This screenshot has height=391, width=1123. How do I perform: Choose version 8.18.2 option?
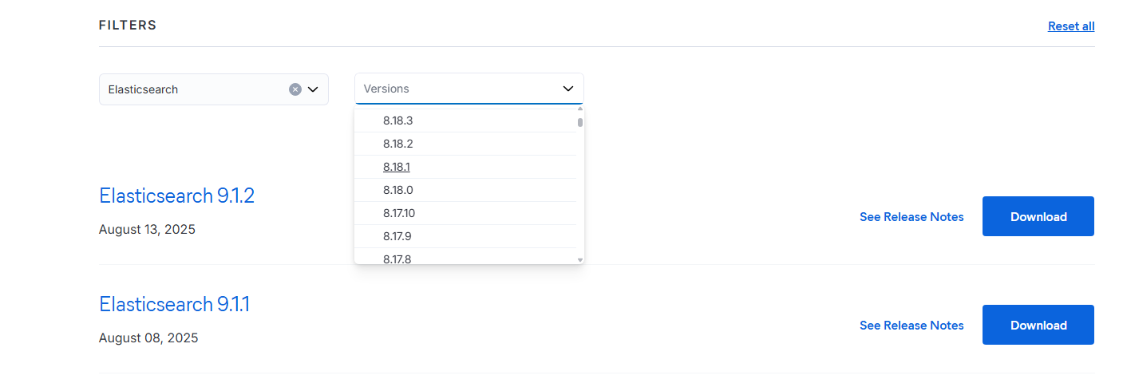pyautogui.click(x=397, y=144)
